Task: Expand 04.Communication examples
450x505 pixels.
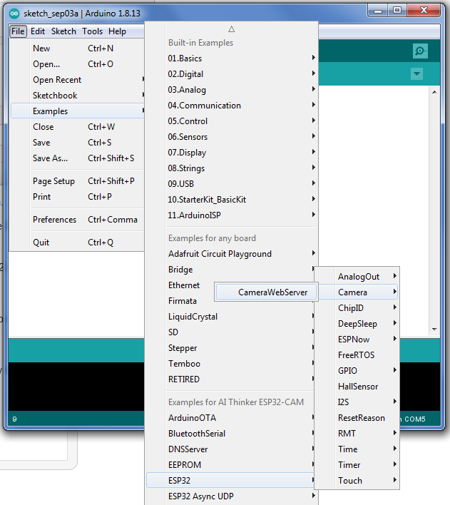Action: (232, 106)
